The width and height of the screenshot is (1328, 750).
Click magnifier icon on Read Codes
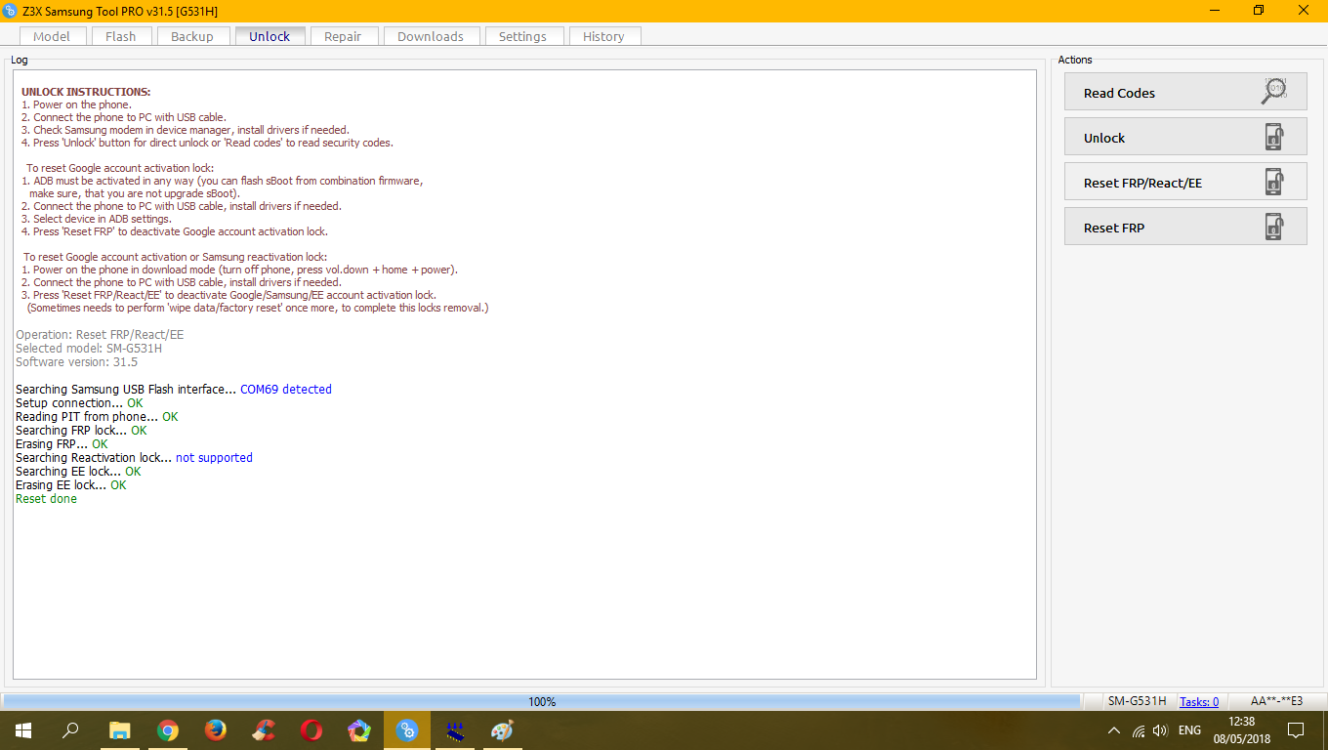pos(1274,92)
